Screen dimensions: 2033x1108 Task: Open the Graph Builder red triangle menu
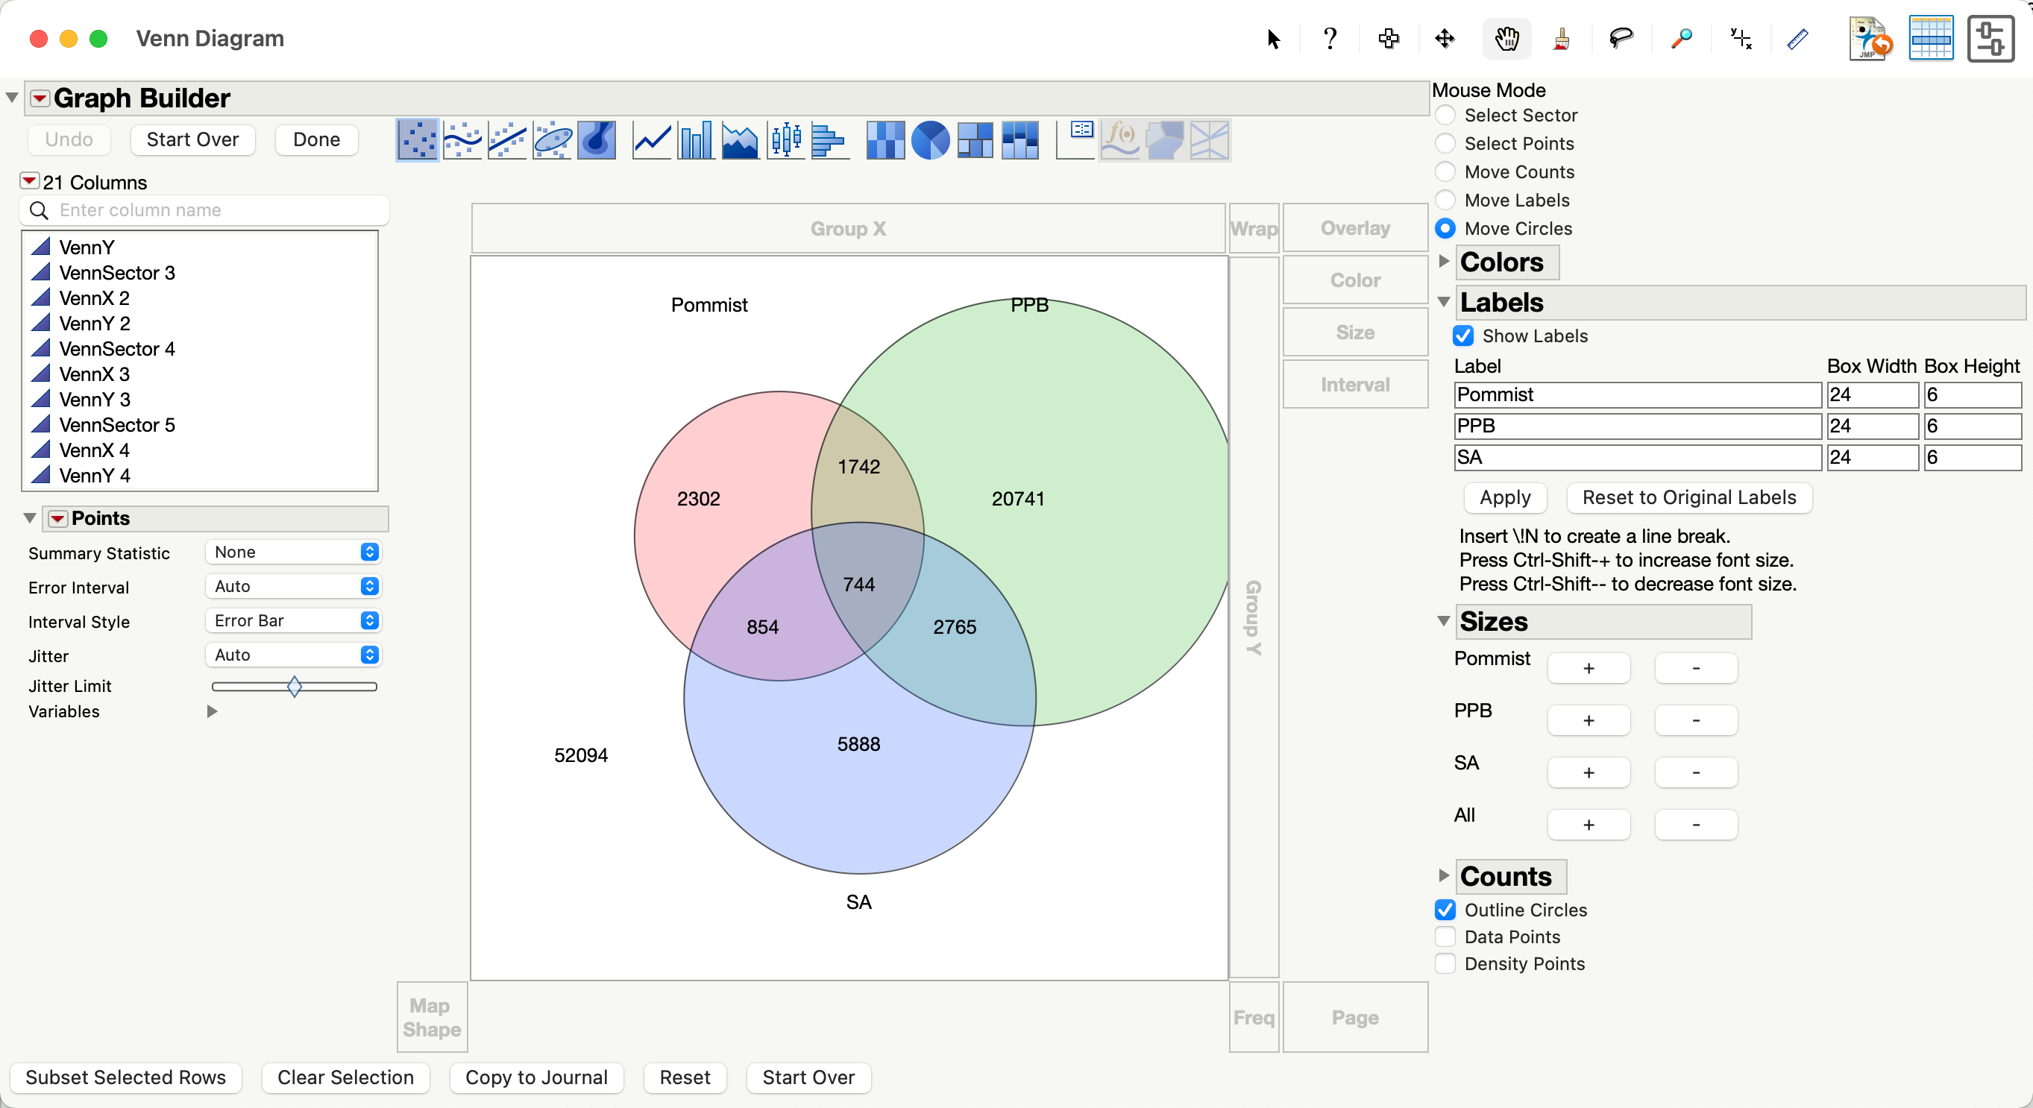point(40,98)
